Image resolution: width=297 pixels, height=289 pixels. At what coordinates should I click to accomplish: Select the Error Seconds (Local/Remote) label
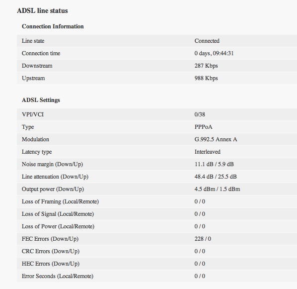coord(58,276)
